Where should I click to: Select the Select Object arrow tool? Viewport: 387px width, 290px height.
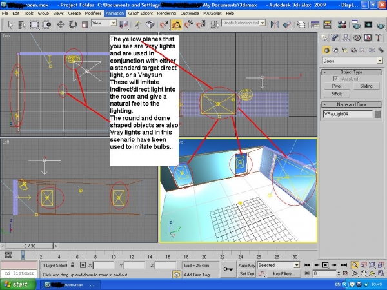tap(10, 24)
